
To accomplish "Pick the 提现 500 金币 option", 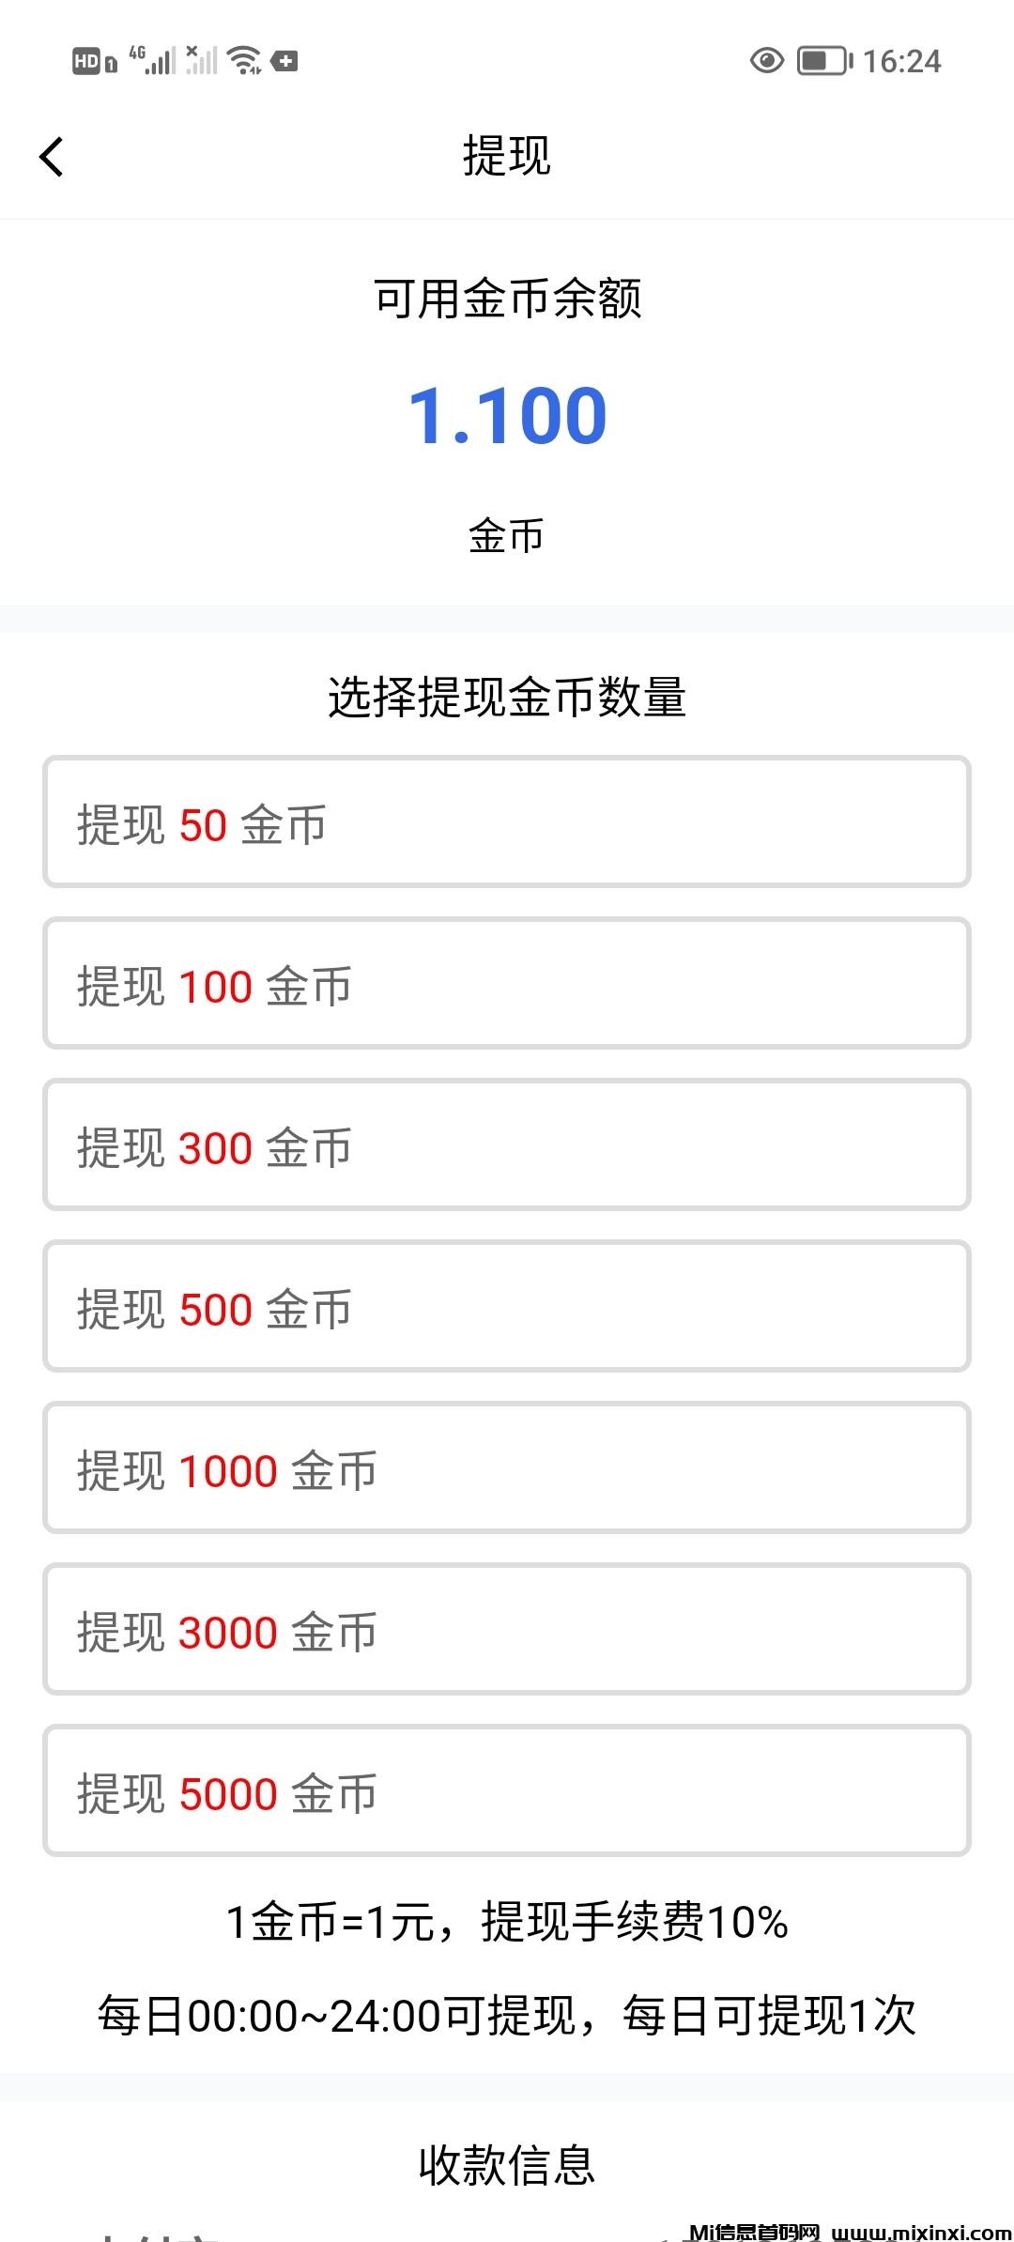I will [507, 1307].
